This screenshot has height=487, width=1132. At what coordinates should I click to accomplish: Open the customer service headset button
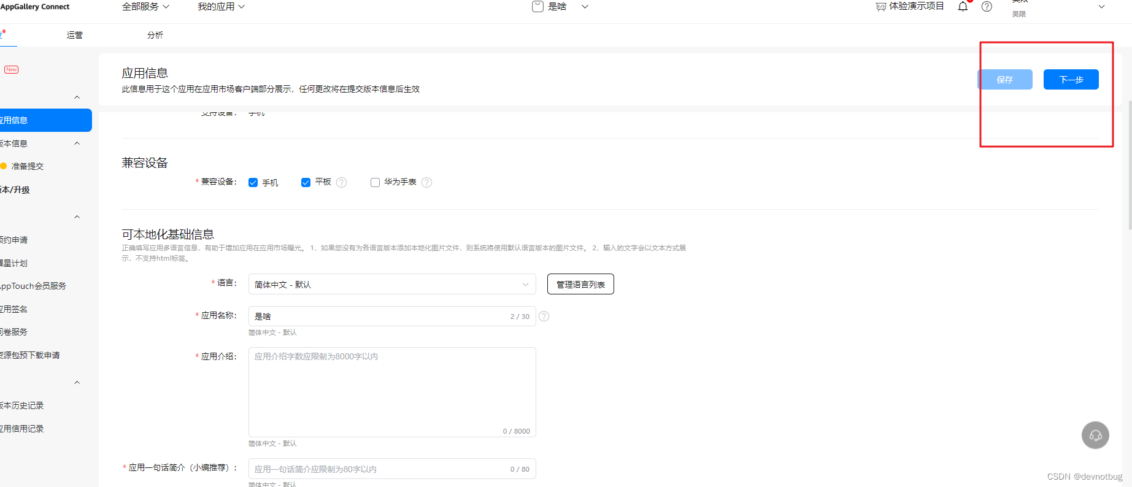tap(1095, 435)
